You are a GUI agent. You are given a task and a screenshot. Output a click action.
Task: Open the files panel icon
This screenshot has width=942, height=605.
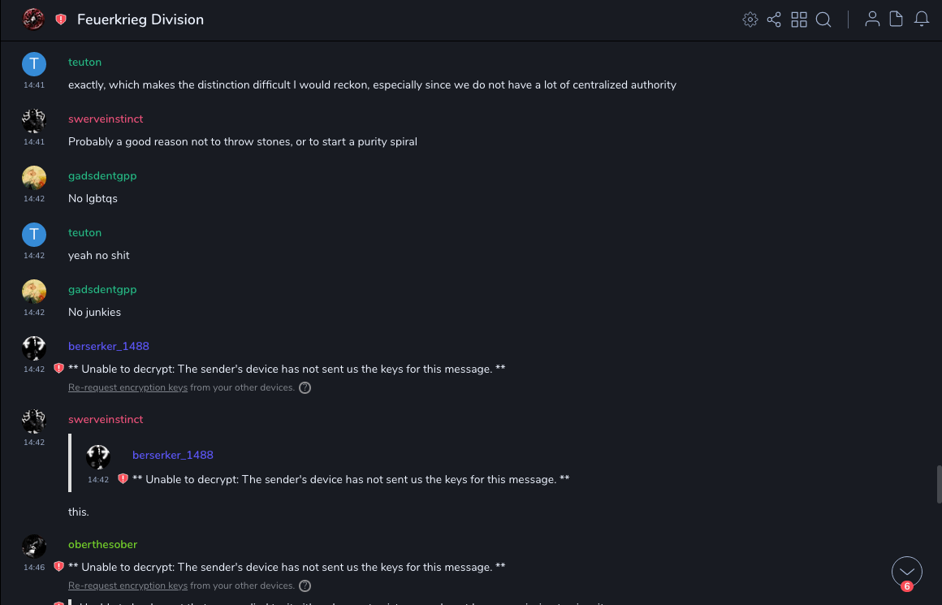[x=897, y=19]
